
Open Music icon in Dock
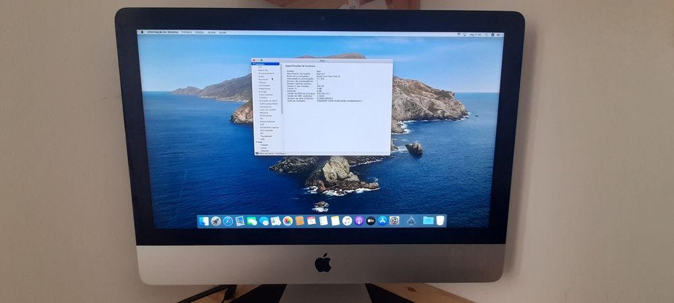point(347,221)
